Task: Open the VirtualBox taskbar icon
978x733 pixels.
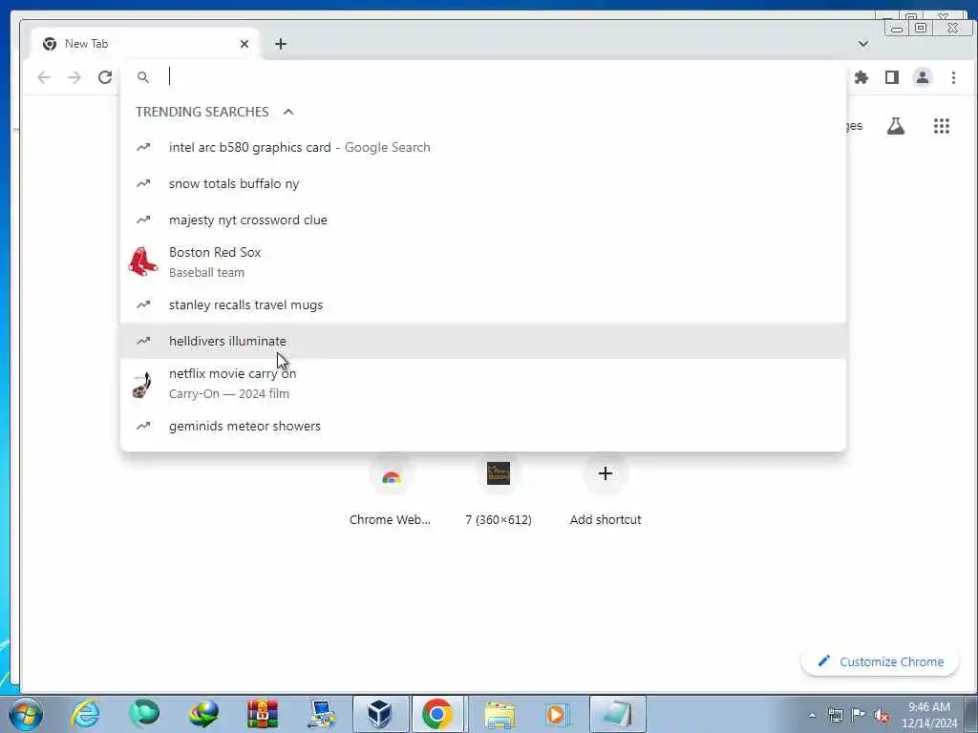Action: [x=380, y=714]
